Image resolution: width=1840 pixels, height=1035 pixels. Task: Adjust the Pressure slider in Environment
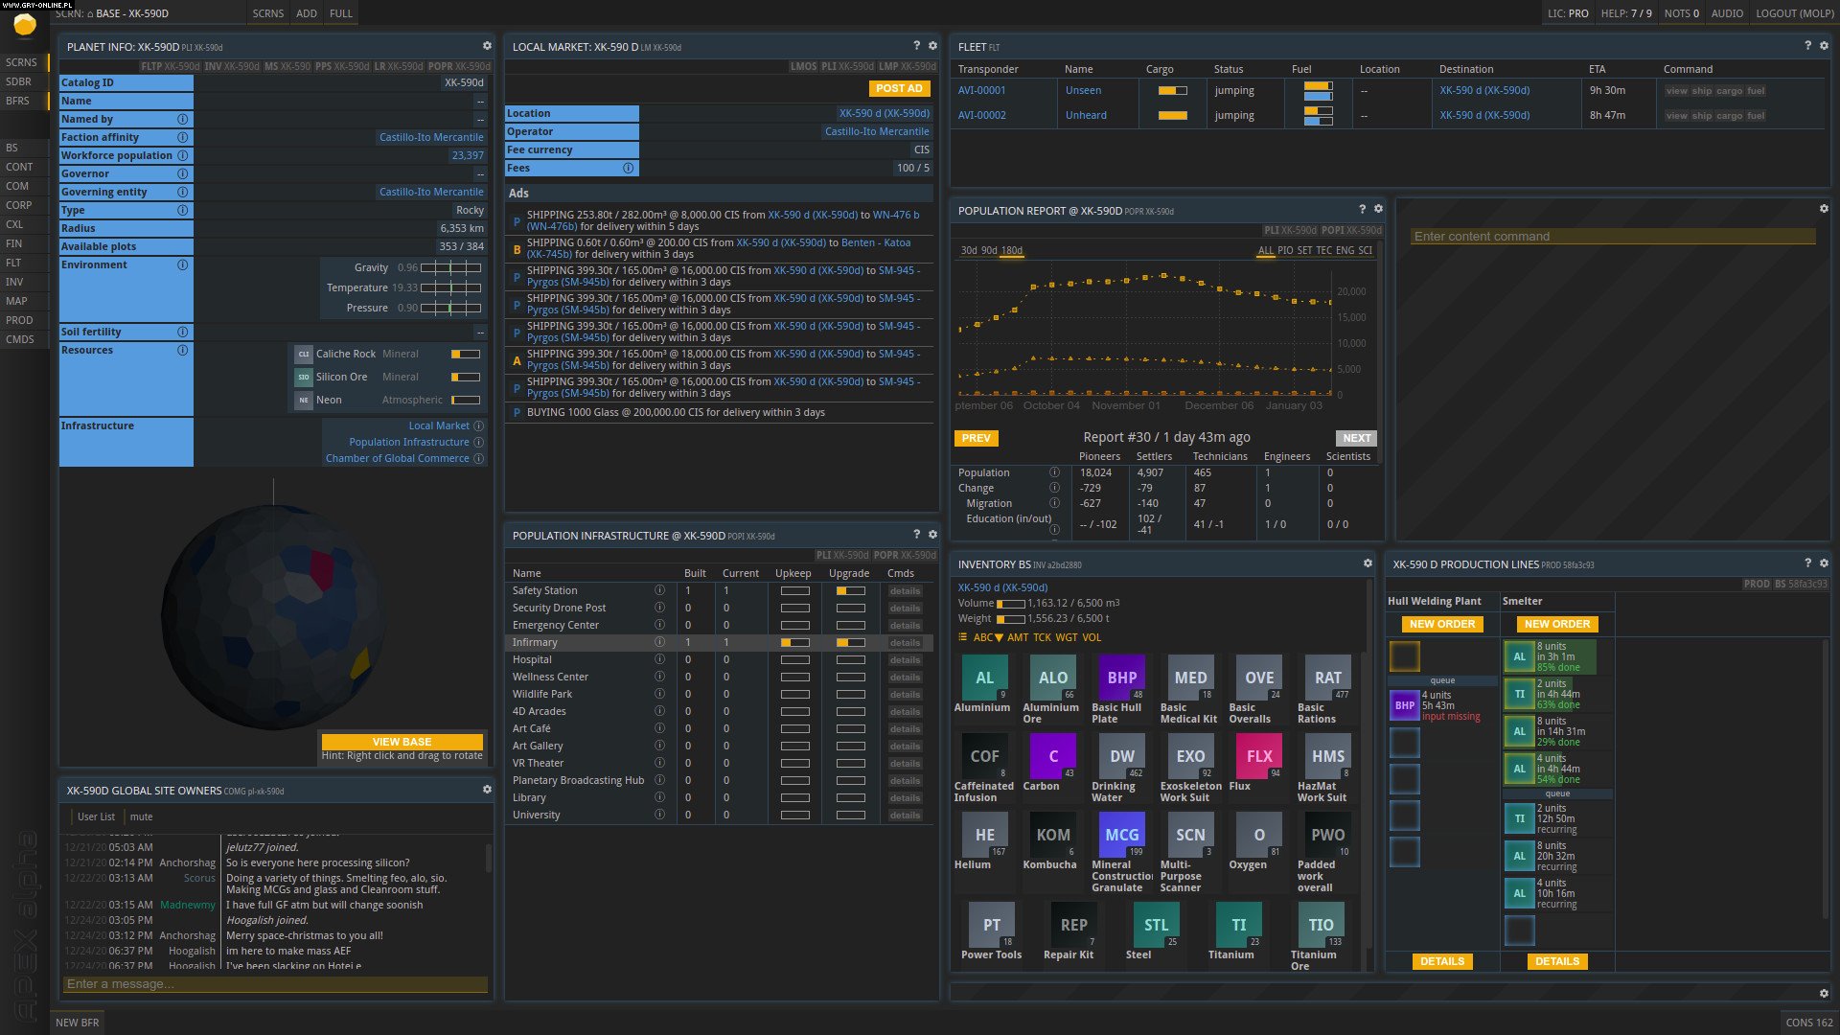pos(450,308)
